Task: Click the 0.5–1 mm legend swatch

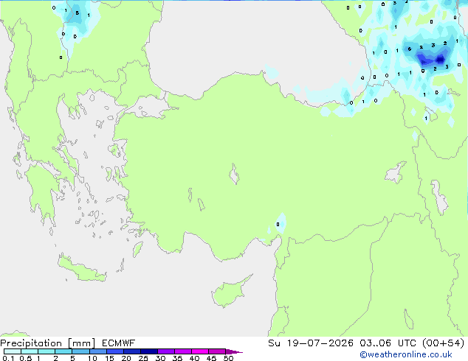Action: [30, 351]
